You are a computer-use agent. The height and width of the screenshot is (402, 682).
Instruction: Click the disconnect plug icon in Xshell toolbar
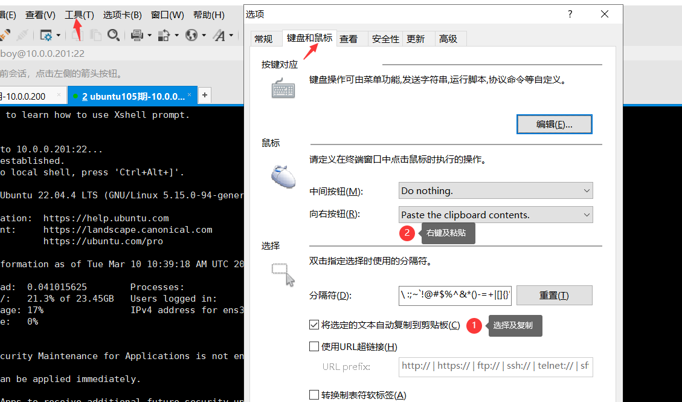(x=22, y=35)
